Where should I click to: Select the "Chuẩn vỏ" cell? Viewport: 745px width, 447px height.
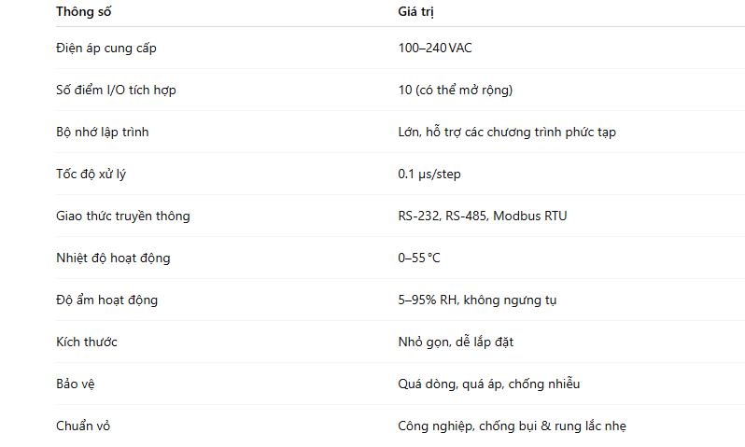84,426
